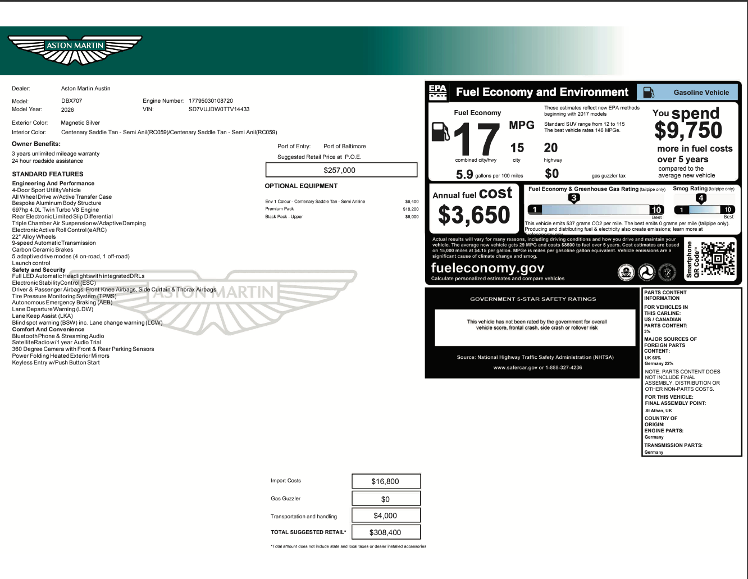Click the 5.9 gallons per 100 miles value
The height and width of the screenshot is (579, 748).
(x=464, y=175)
